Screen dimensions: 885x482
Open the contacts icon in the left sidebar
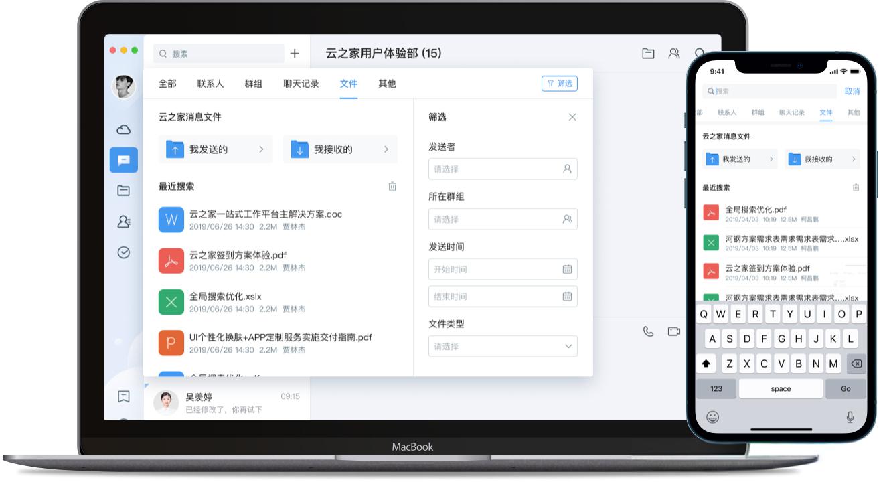click(x=124, y=222)
